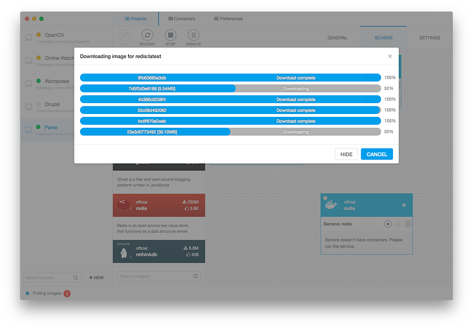Click the rethinkdb 6.8M downloads count

191,248
